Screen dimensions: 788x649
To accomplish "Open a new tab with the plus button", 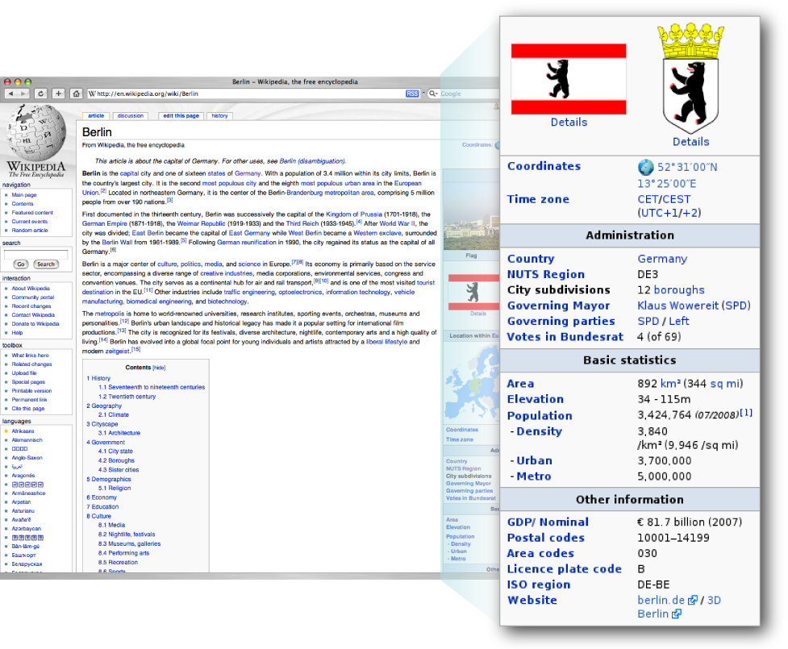I will tap(57, 93).
